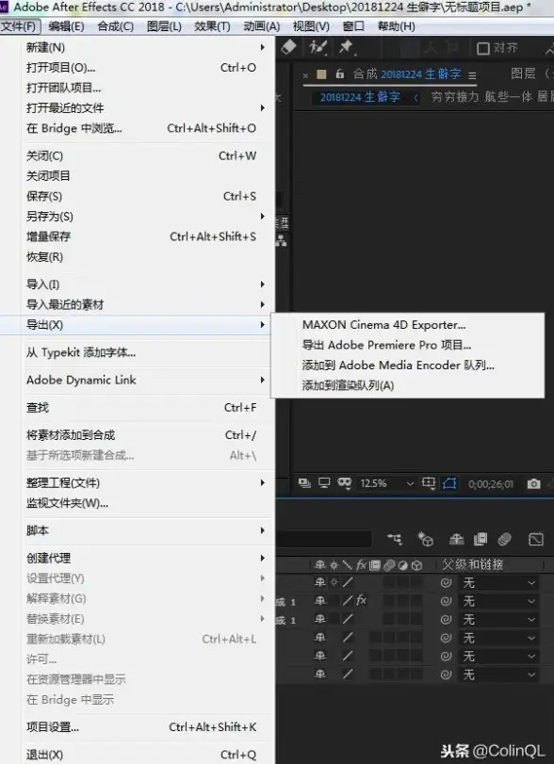Open the VR goggles immersive environment options
The height and width of the screenshot is (764, 554).
click(x=344, y=483)
